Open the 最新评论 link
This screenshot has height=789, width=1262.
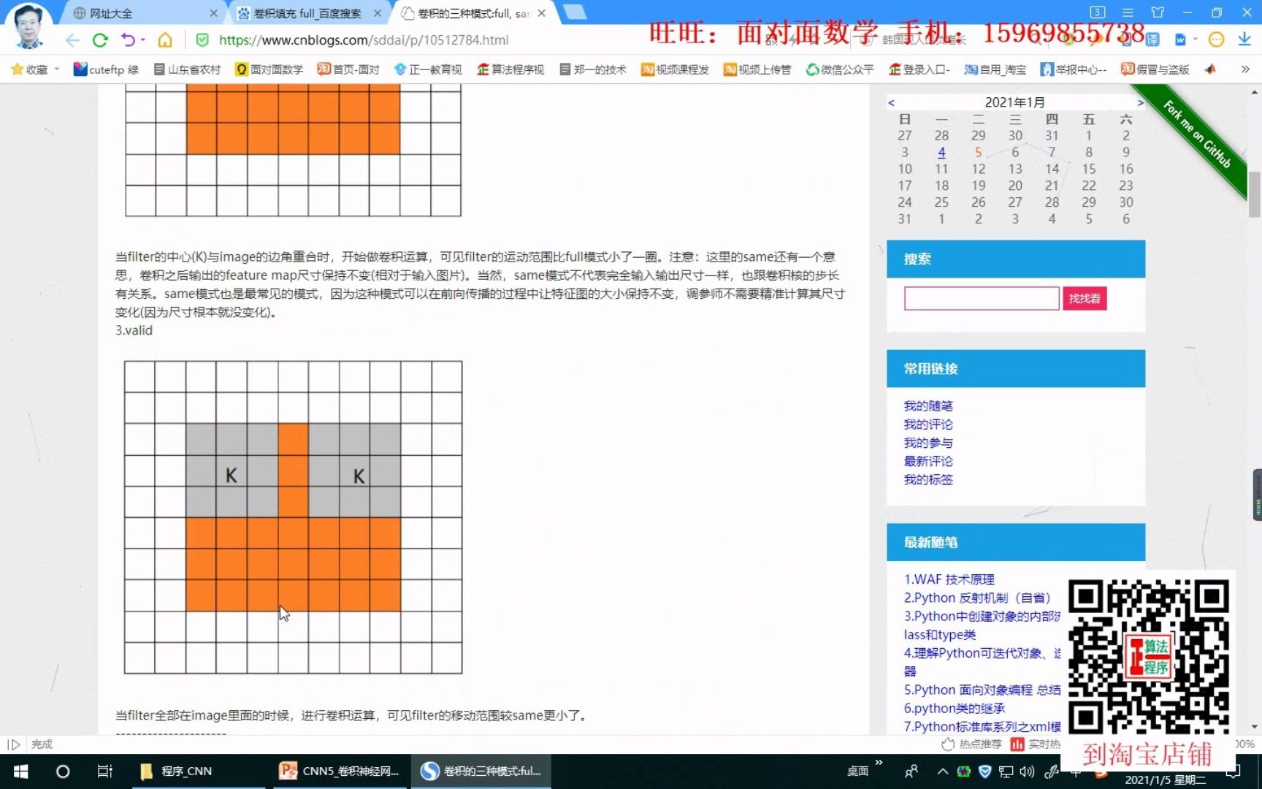coord(928,461)
